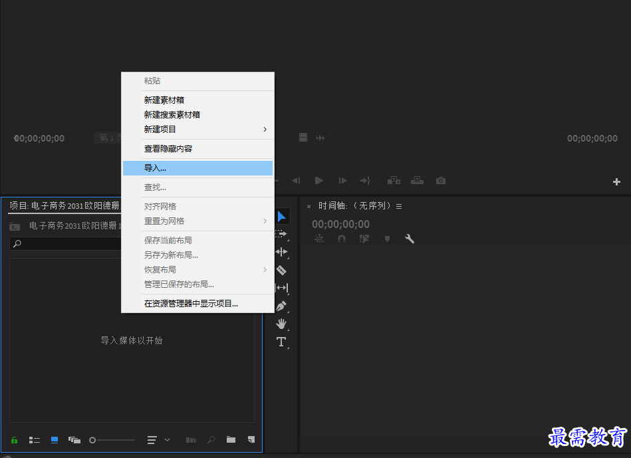Toggle Snap magnet in timeline
The height and width of the screenshot is (458, 631).
pos(342,239)
